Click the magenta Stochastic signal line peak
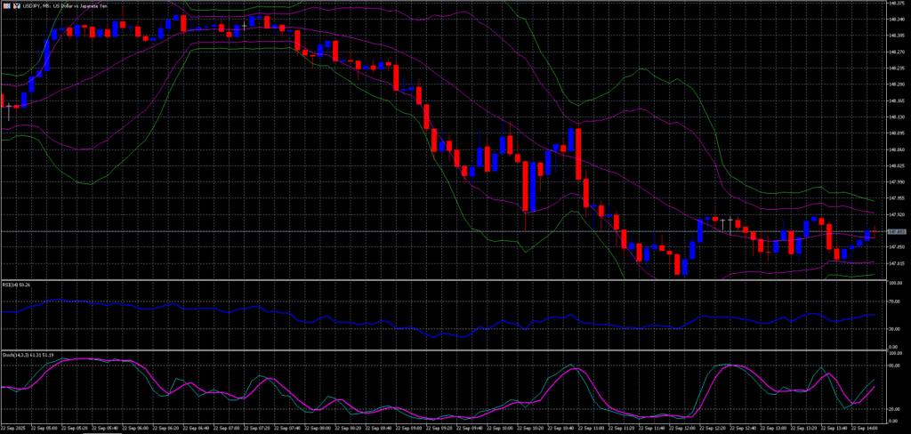This screenshot has width=911, height=434. click(89, 359)
